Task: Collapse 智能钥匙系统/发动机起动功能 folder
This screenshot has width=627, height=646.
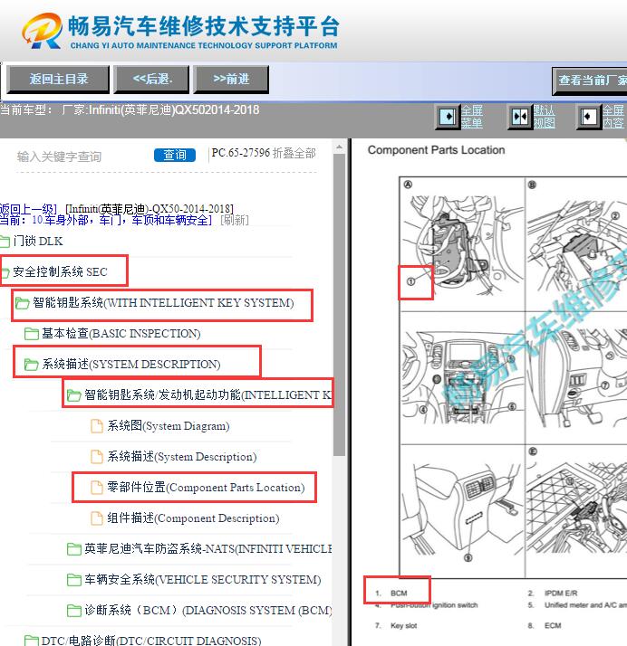Action: tap(207, 394)
